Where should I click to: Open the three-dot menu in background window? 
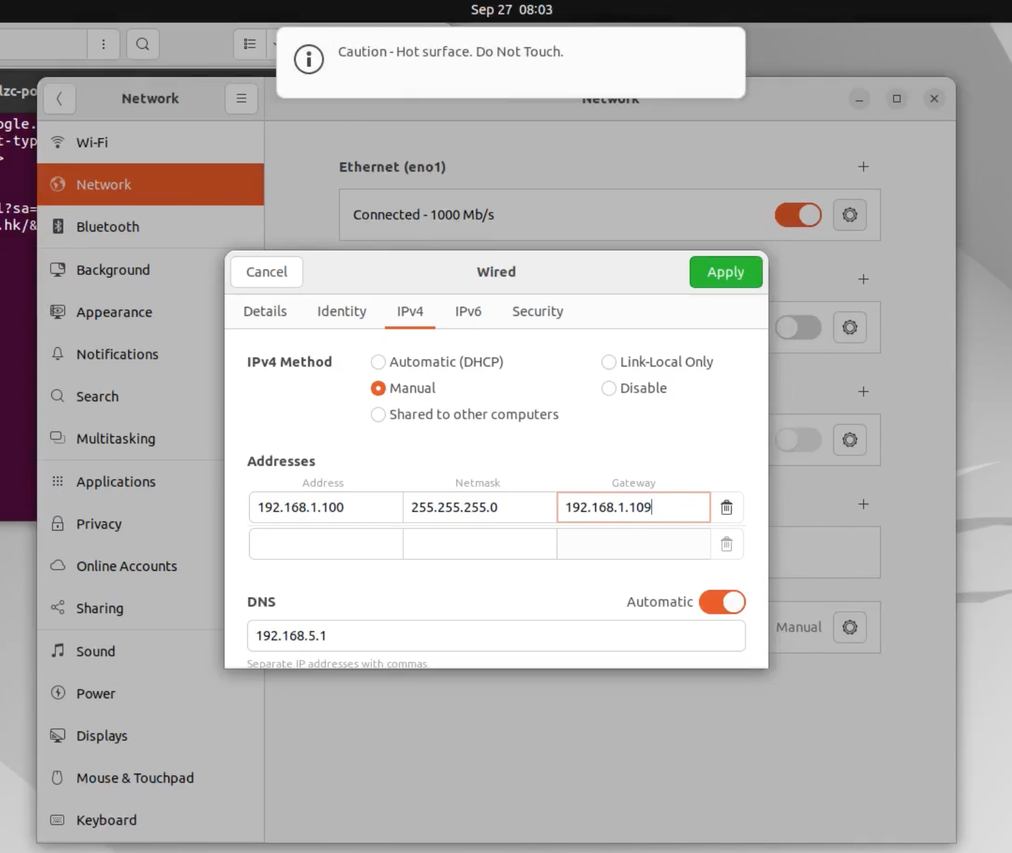point(103,44)
